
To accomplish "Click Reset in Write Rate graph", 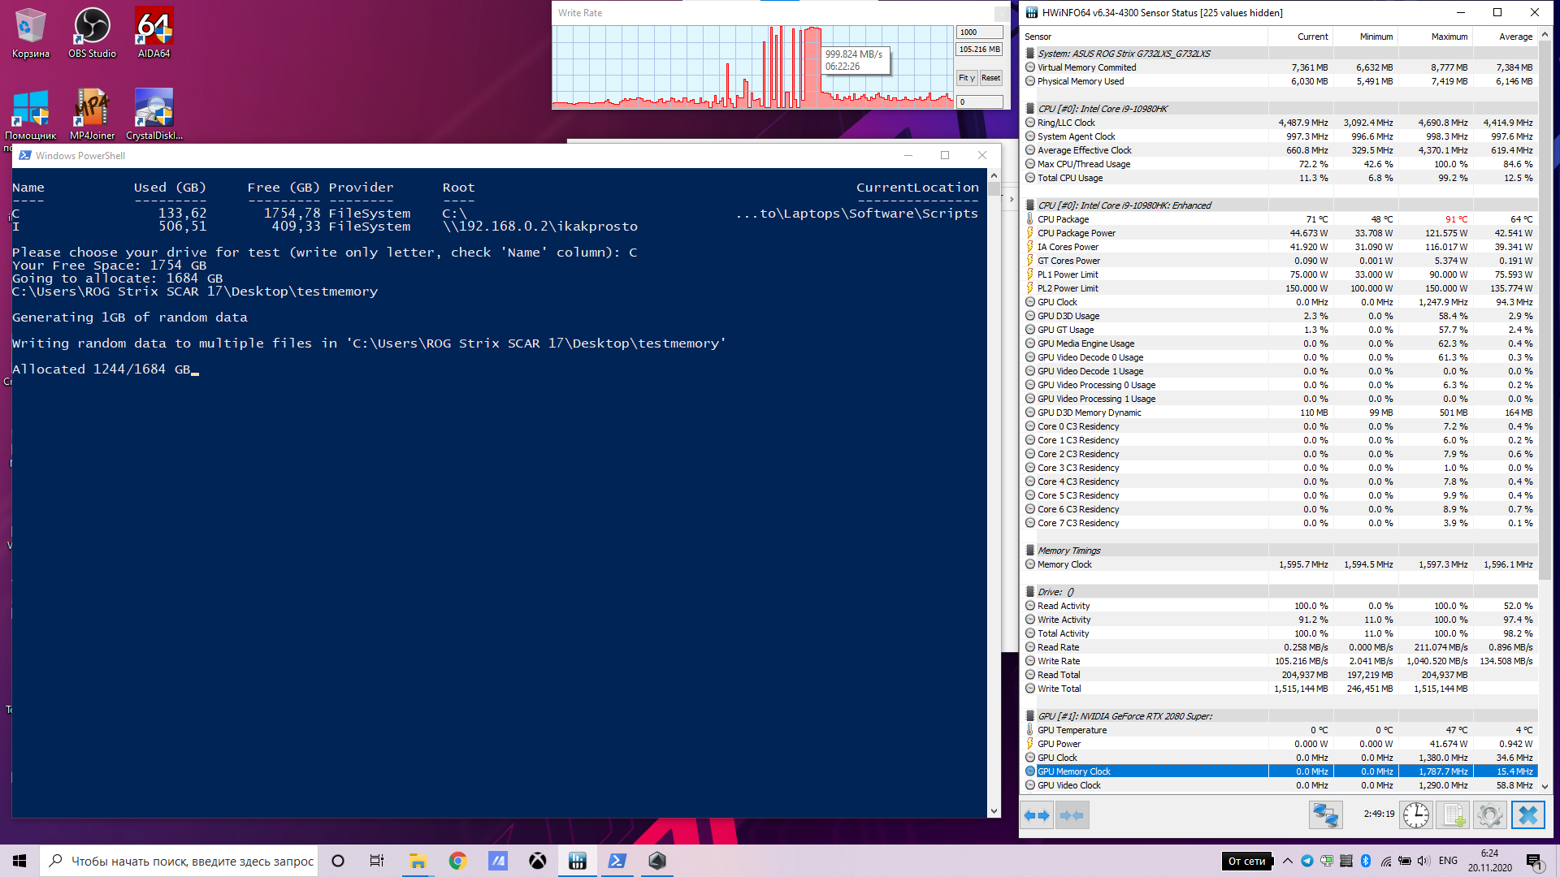I will coord(990,78).
